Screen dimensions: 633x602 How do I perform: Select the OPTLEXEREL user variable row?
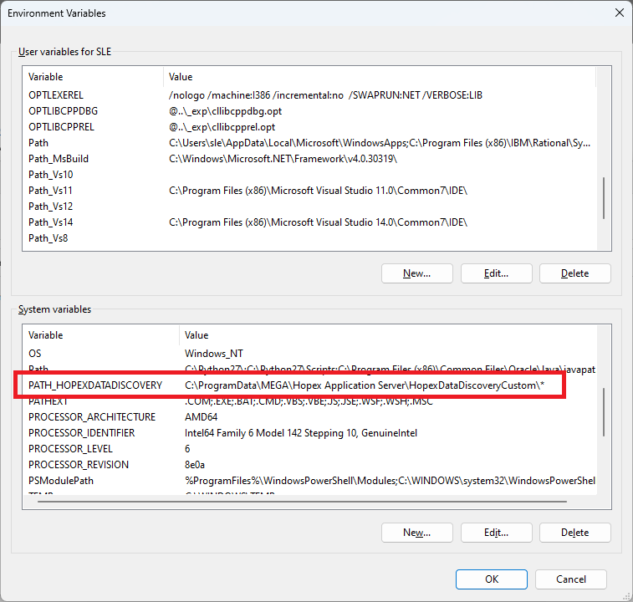(56, 95)
